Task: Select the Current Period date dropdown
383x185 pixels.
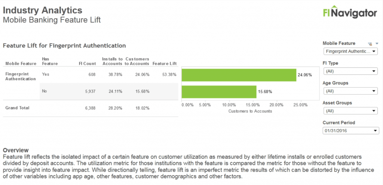Action: [351, 131]
